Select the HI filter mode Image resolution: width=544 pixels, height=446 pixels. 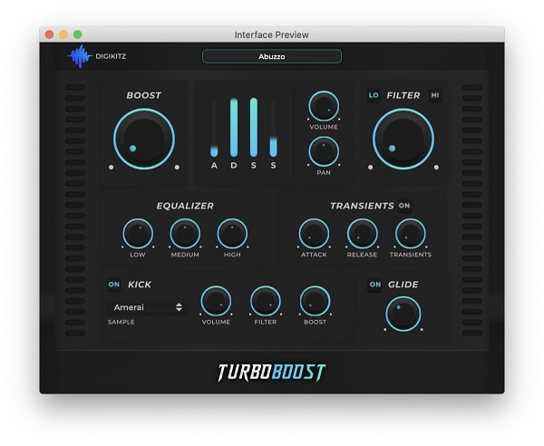pyautogui.click(x=435, y=95)
